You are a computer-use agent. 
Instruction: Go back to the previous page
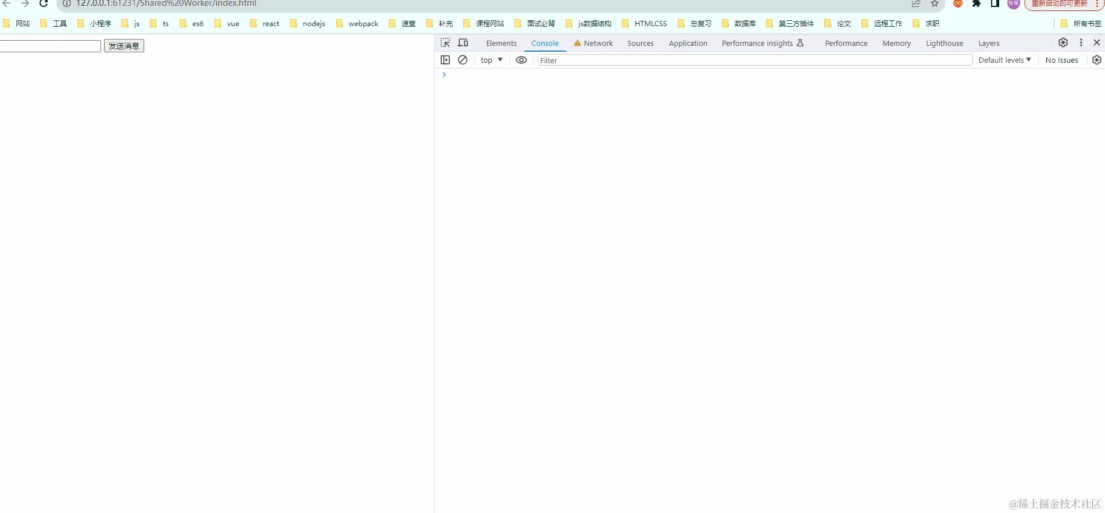(x=7, y=3)
